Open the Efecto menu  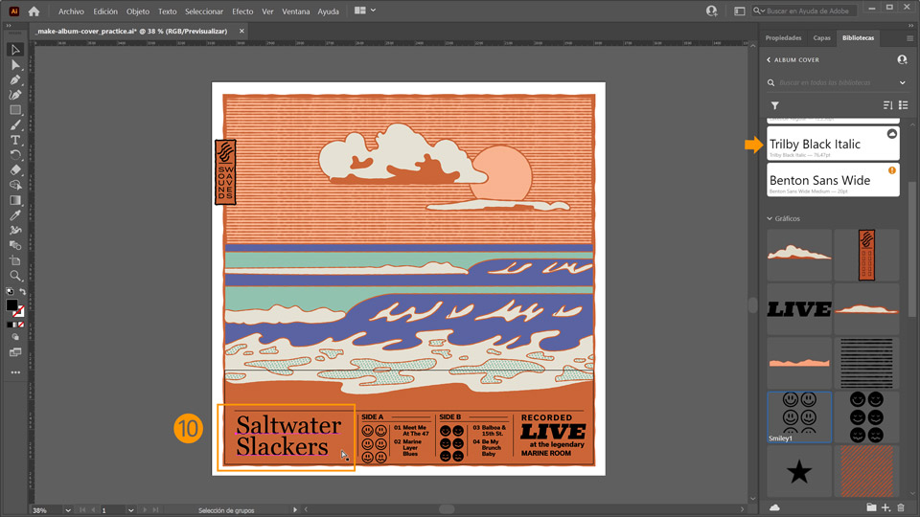[242, 11]
